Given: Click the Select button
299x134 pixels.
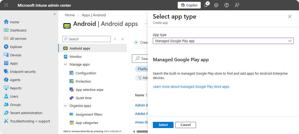Looking at the screenshot, I should tap(163, 125).
